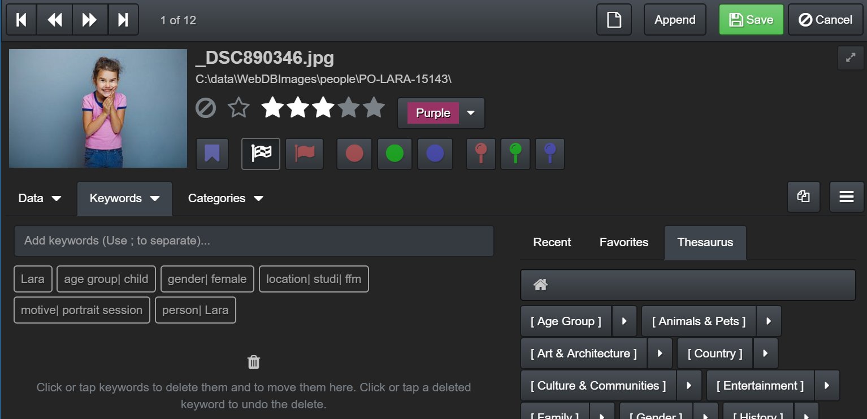Image resolution: width=867 pixels, height=419 pixels.
Task: Click the expand arrows icon at top right
Action: point(850,58)
